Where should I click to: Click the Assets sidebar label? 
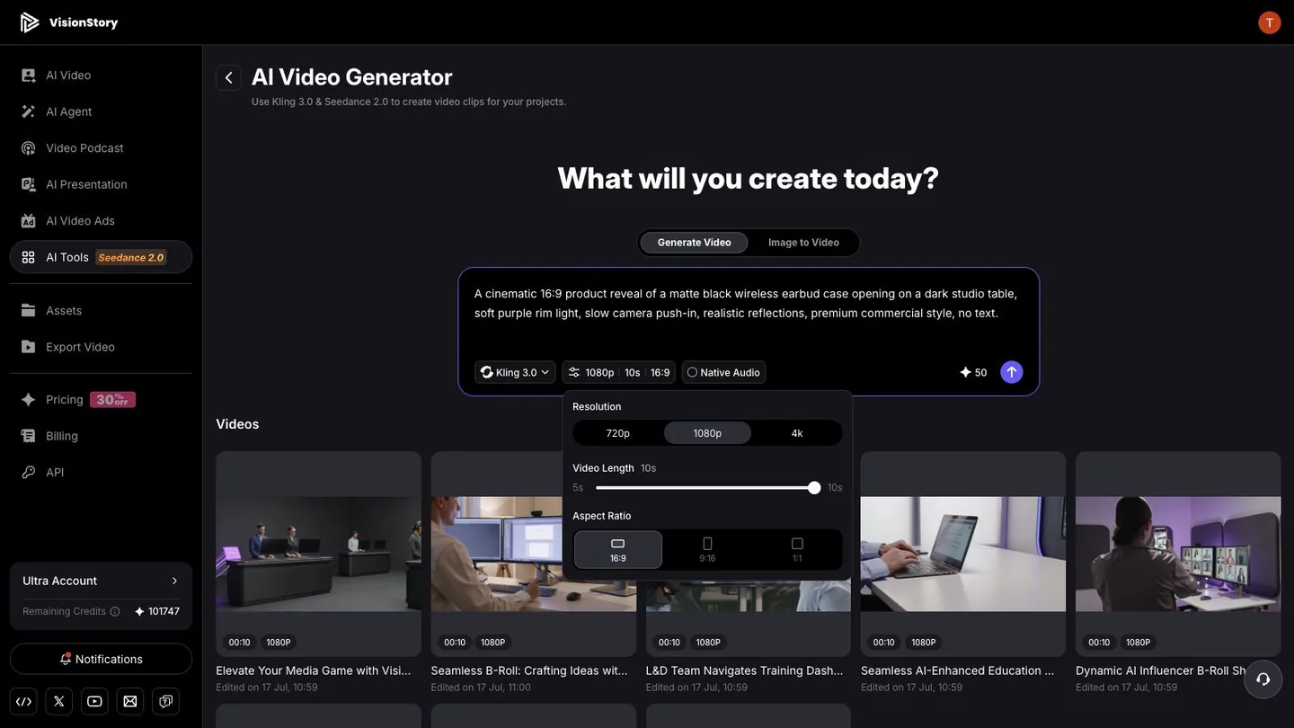click(64, 311)
